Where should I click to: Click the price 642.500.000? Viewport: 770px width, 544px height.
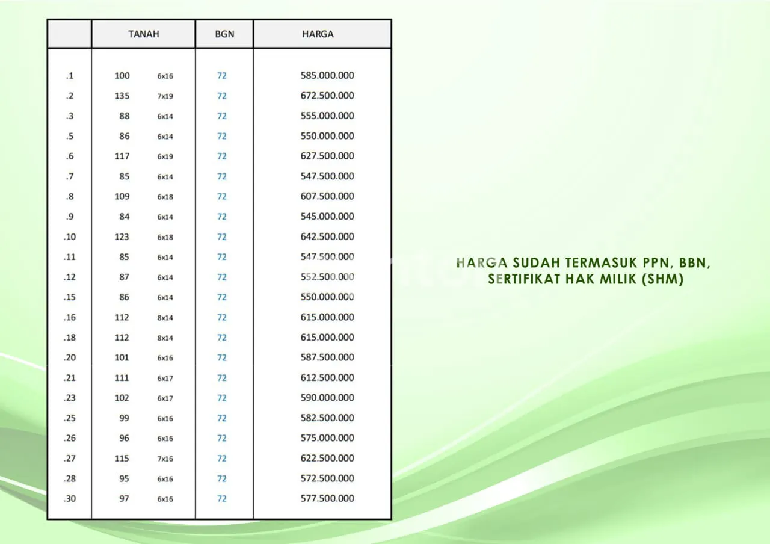tap(327, 236)
